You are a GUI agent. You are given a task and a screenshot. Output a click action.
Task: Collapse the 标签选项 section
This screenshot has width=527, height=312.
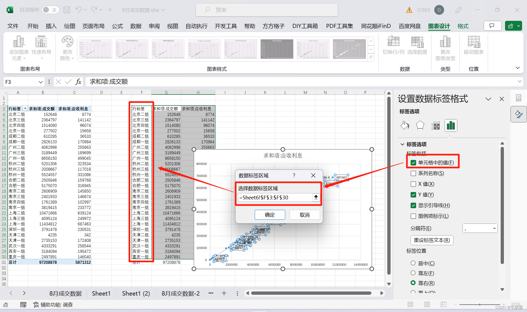pos(402,144)
